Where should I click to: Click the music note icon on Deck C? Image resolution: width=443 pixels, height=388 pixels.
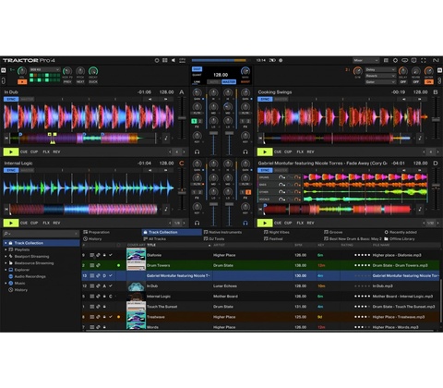166,209
